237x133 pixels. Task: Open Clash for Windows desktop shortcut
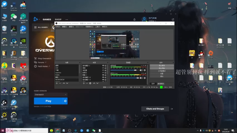pyautogui.click(x=14, y=6)
